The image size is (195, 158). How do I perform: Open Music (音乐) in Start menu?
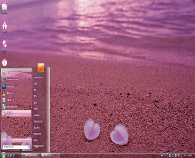[35, 96]
